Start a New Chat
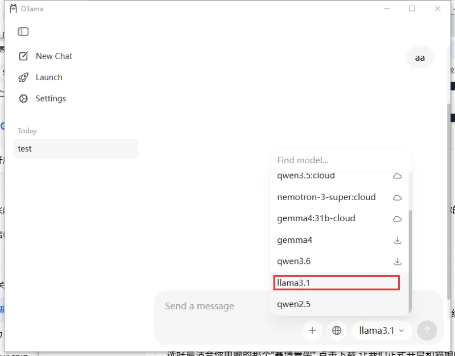Viewport: 455px width, 356px height. coord(45,56)
